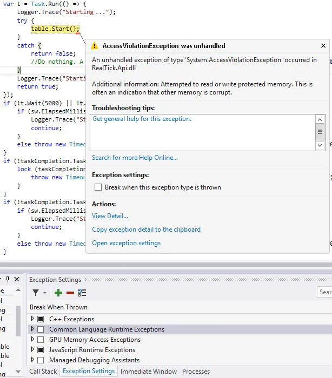Restore default exception list icon
The image size is (332, 378).
(x=82, y=293)
